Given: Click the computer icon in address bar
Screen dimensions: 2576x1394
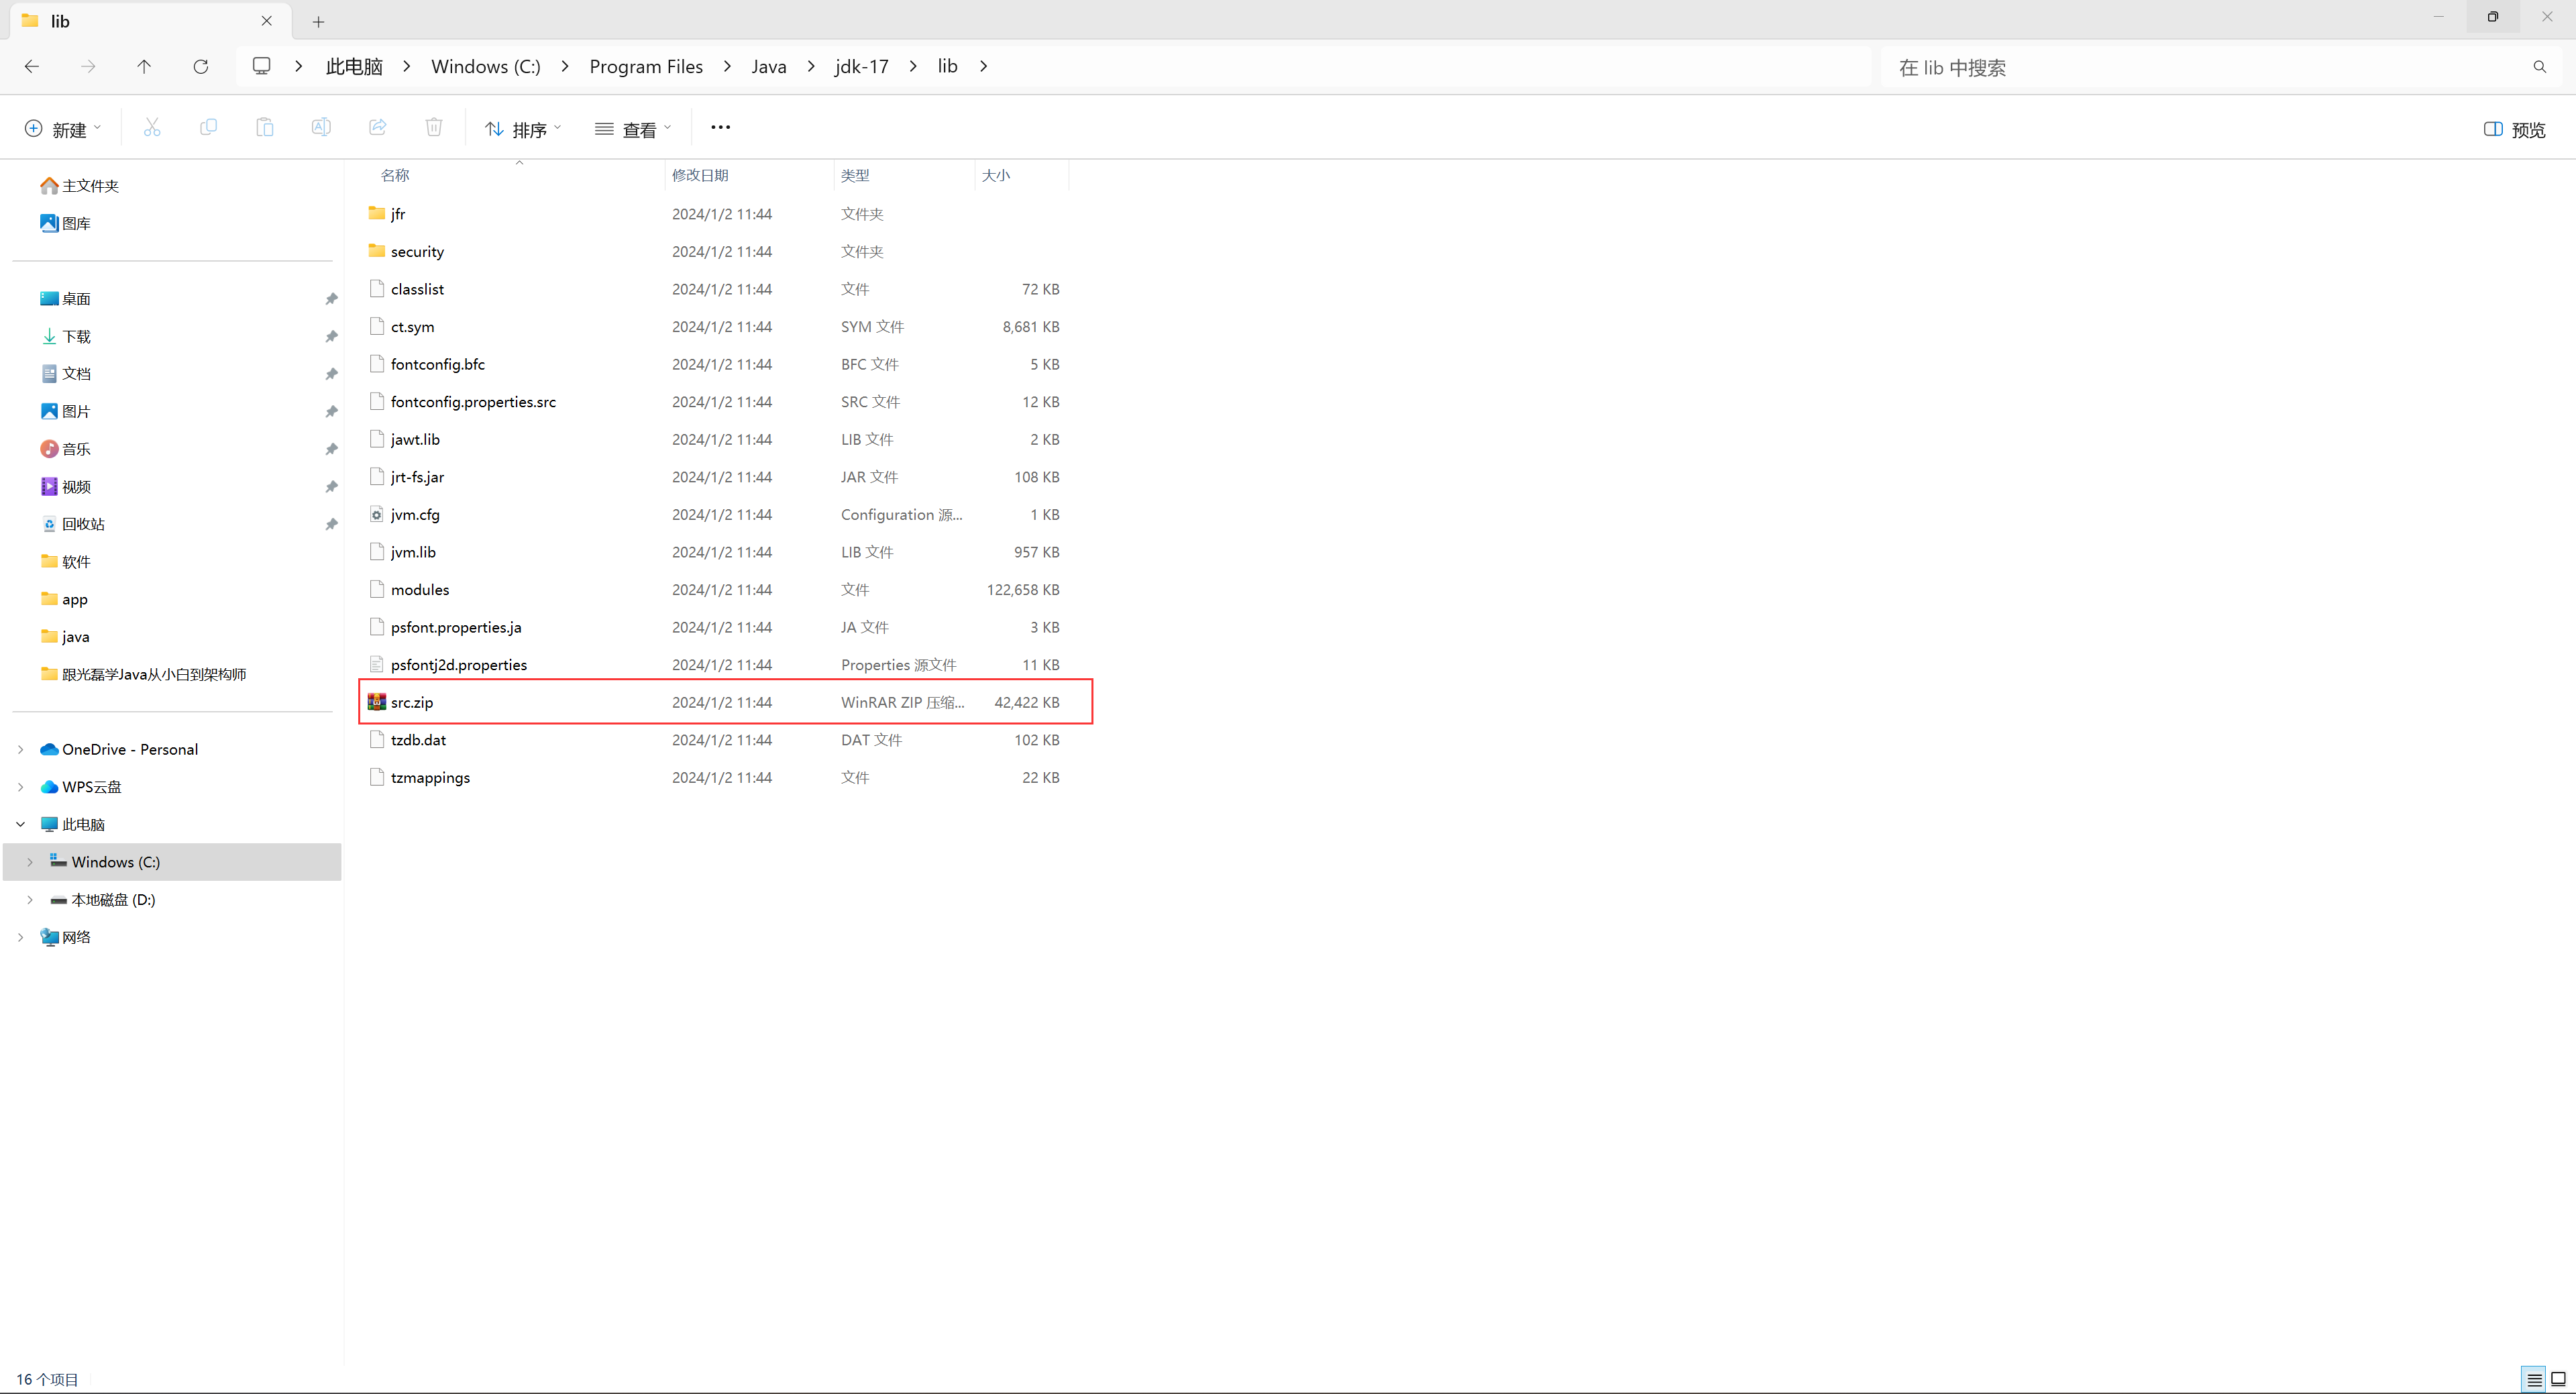Looking at the screenshot, I should 261,66.
